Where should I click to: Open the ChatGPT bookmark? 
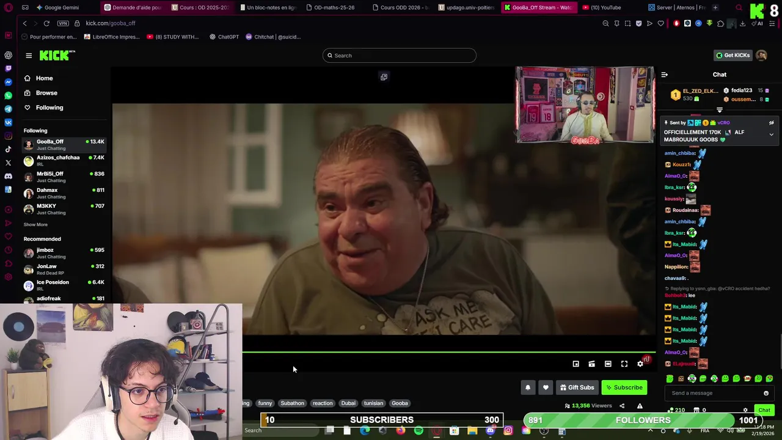[x=224, y=37]
